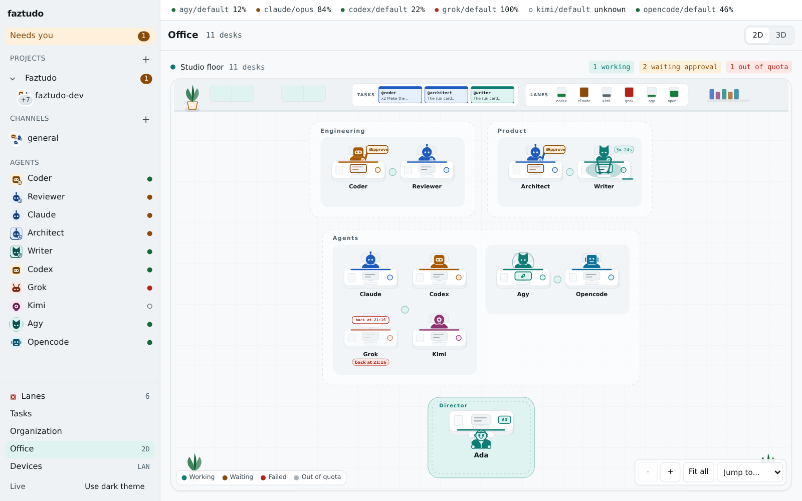802x501 pixels.
Task: Select the Claude robot at its desk
Action: 370,260
